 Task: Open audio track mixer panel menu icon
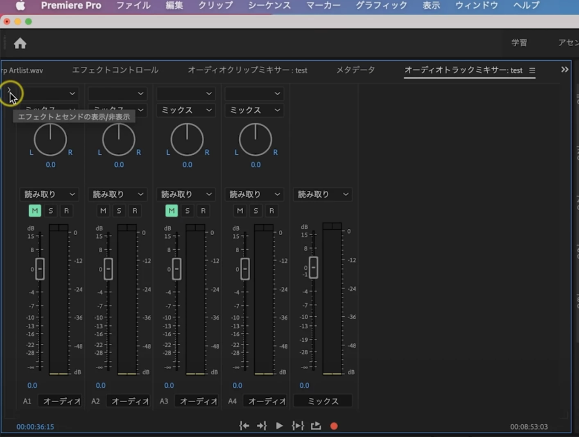[x=532, y=70]
